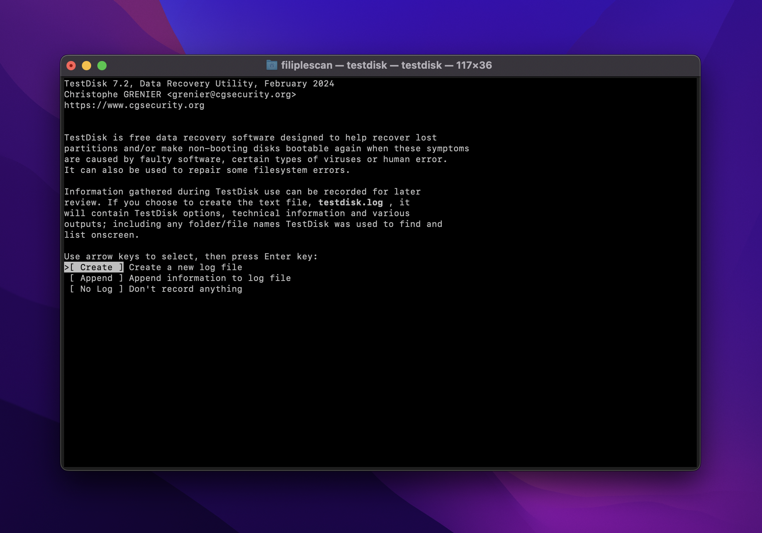Click the '>' selection marker before Create
This screenshot has height=533, width=762.
tap(66, 267)
